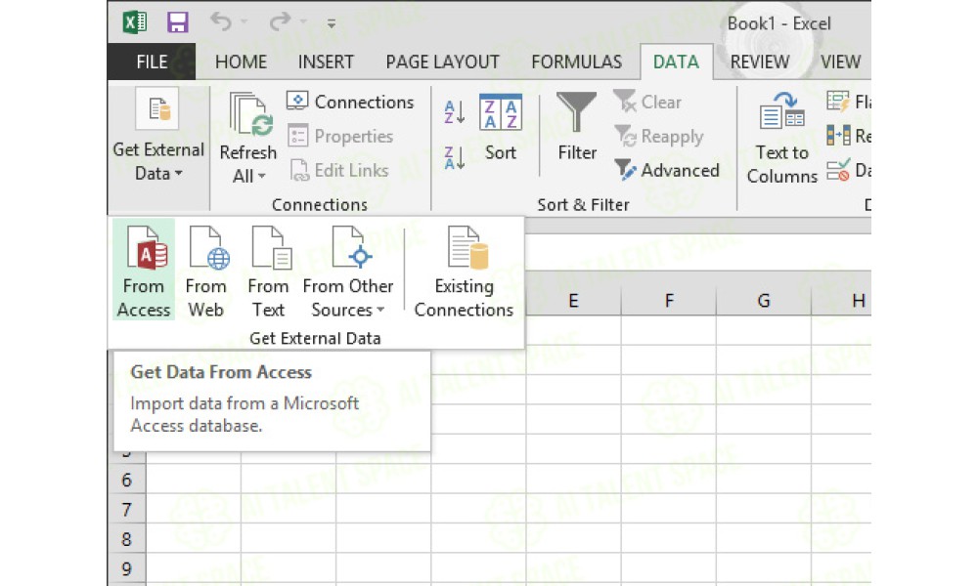This screenshot has height=586, width=978.
Task: Select column G header
Action: tap(764, 300)
